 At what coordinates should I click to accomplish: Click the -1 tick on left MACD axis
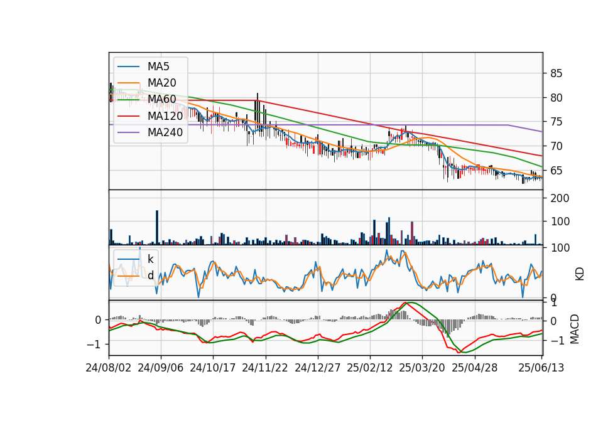click(x=94, y=344)
